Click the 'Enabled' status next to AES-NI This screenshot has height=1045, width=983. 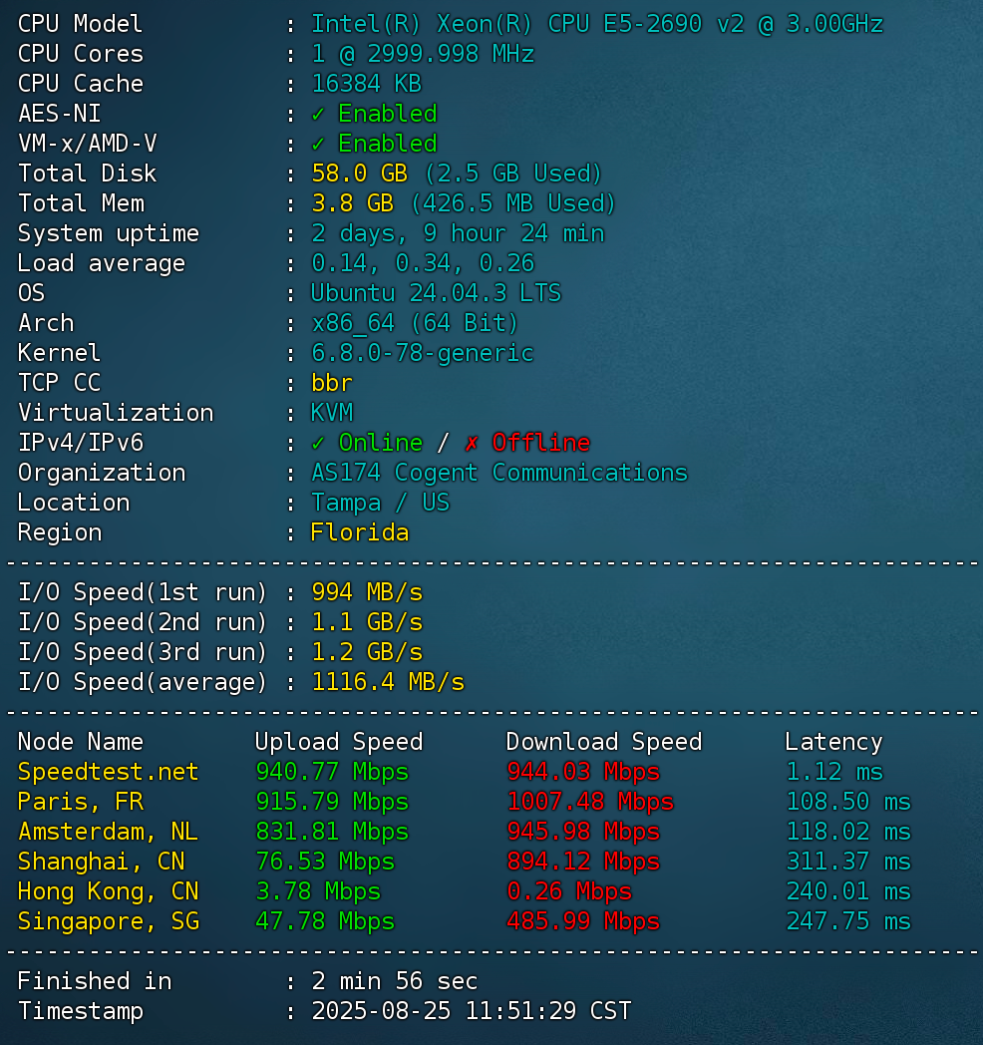pos(387,114)
